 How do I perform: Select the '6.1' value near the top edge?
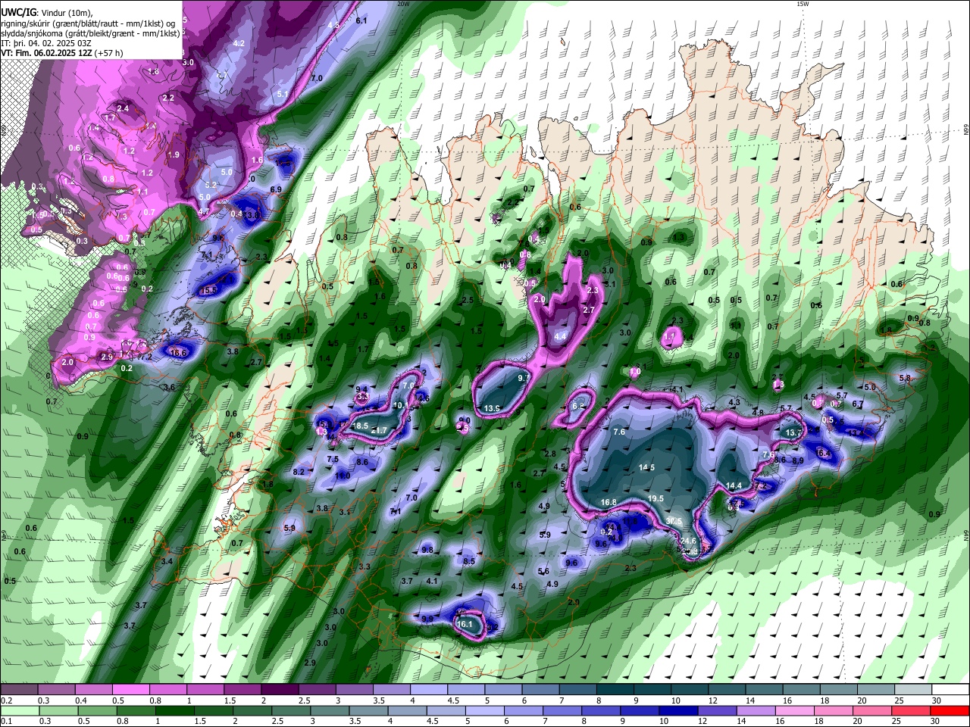(x=361, y=20)
